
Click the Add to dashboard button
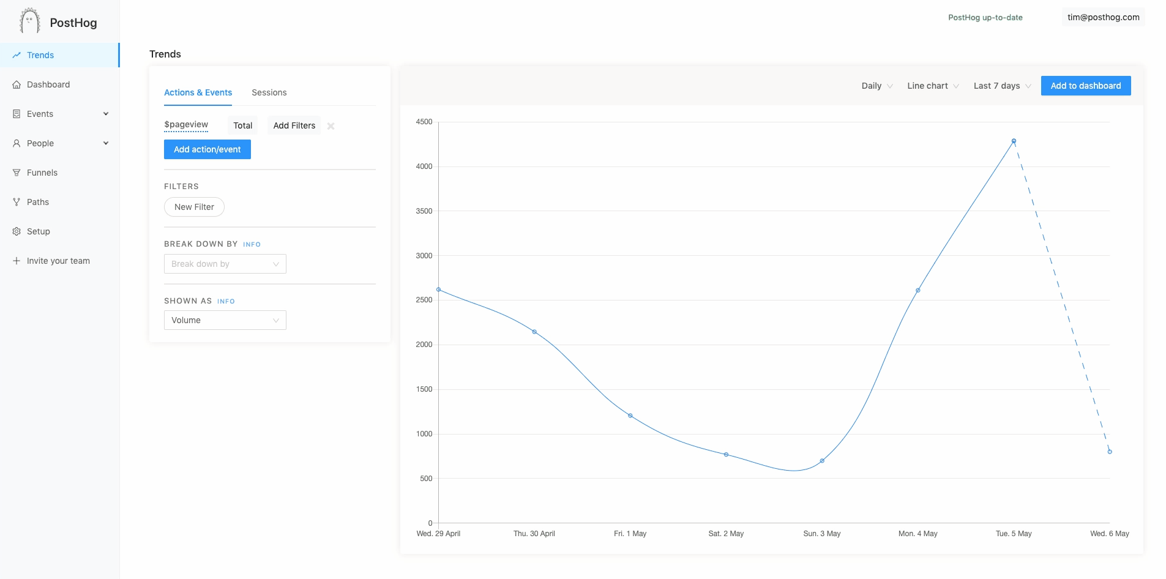point(1085,86)
